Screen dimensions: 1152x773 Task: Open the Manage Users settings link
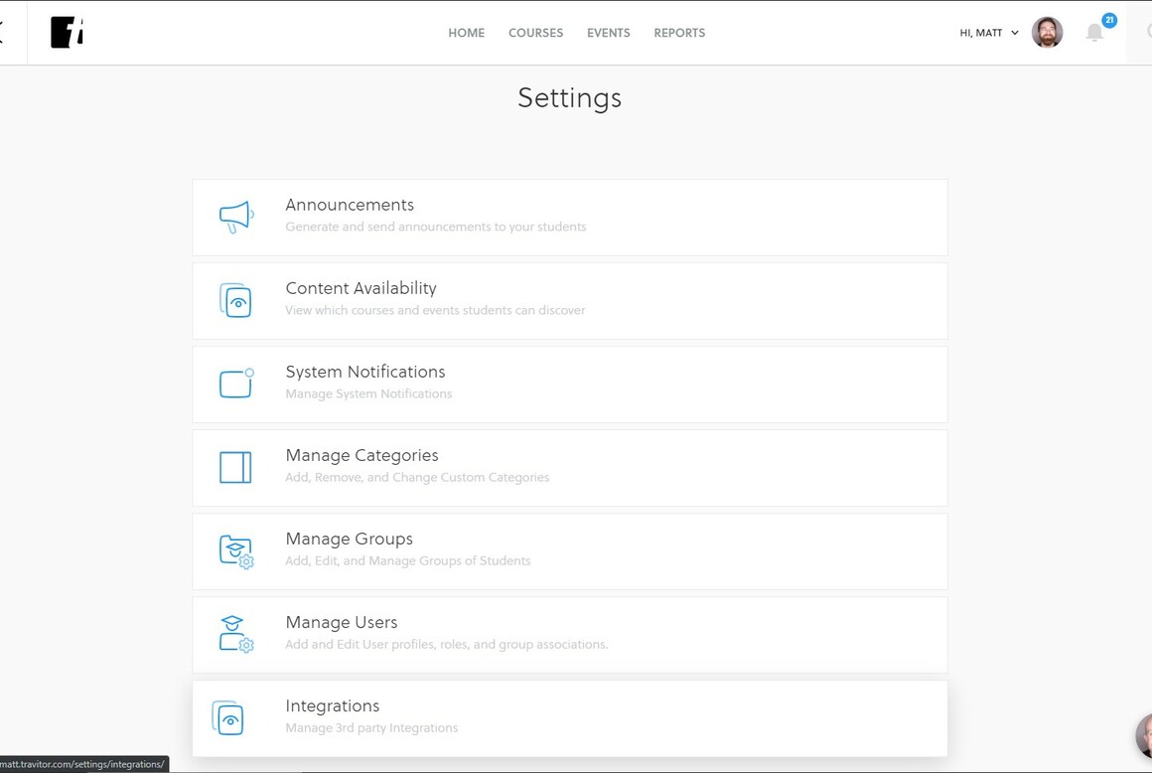point(570,635)
